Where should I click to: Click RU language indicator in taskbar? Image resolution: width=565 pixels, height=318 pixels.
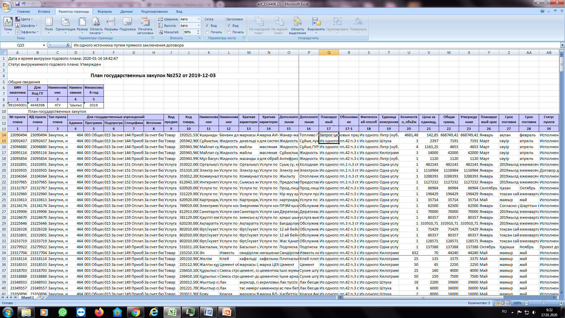(504, 312)
